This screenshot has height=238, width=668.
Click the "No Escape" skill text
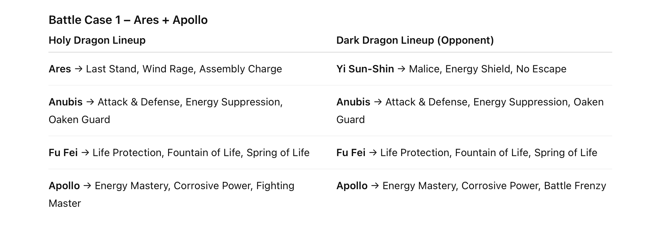(541, 69)
